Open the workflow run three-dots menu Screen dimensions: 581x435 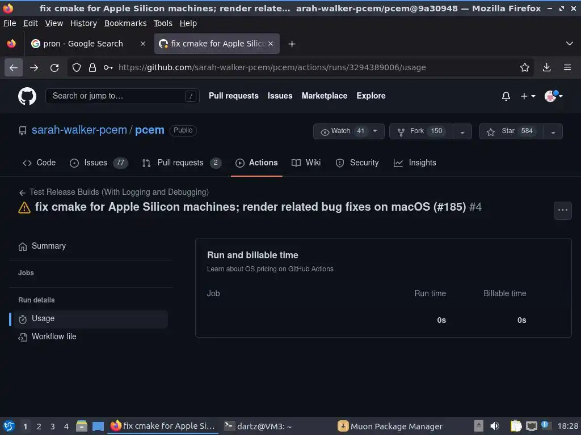[562, 211]
